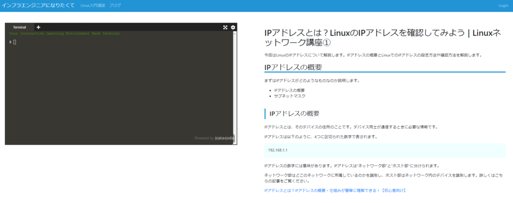Open terminal settings gear
The height and width of the screenshot is (203, 513).
(x=233, y=28)
